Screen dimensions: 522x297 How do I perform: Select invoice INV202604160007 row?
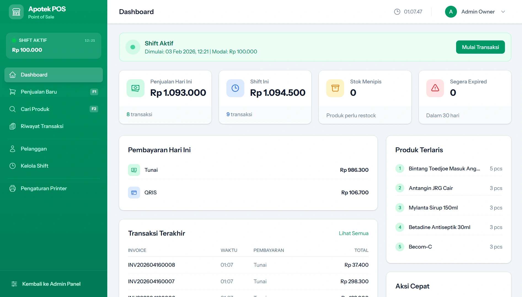248,281
